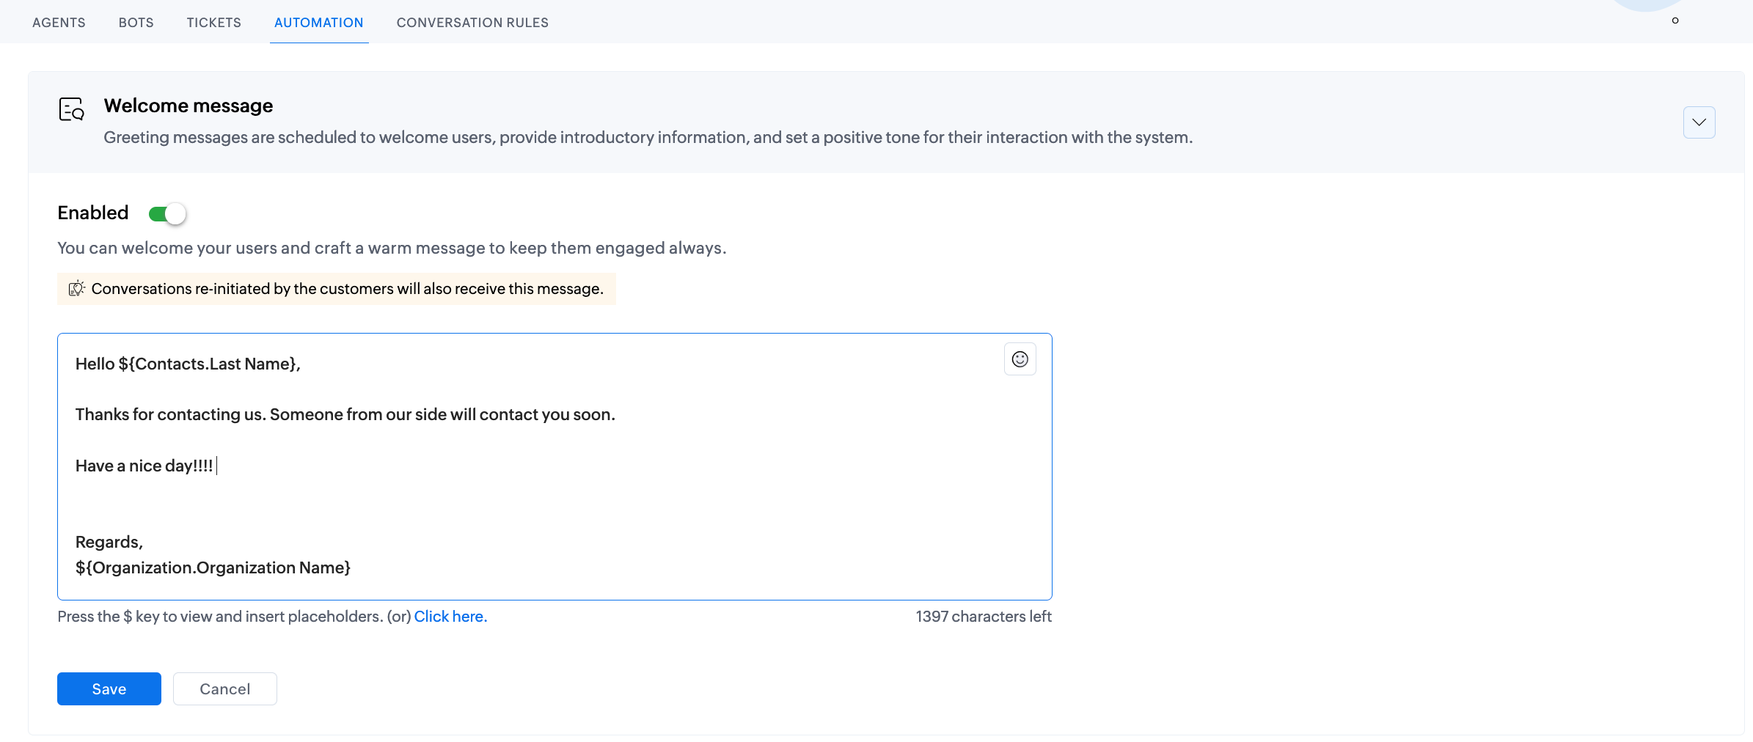This screenshot has height=742, width=1753.
Task: Open the Conversation Rules tab
Action: (472, 23)
